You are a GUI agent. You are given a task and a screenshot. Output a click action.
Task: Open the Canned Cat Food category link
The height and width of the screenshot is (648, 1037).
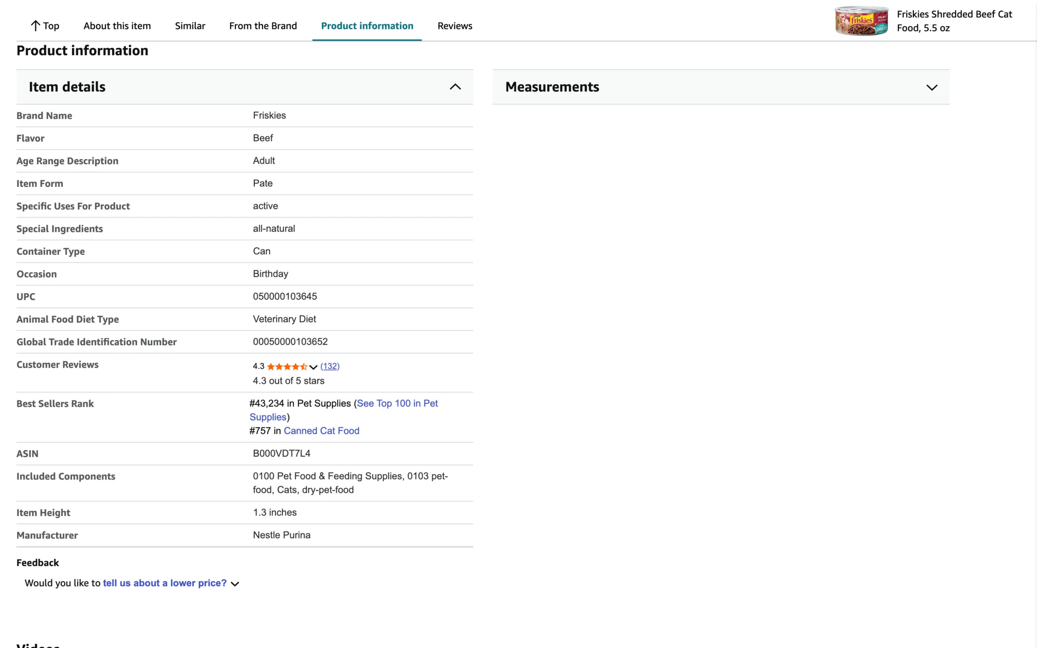(x=321, y=431)
